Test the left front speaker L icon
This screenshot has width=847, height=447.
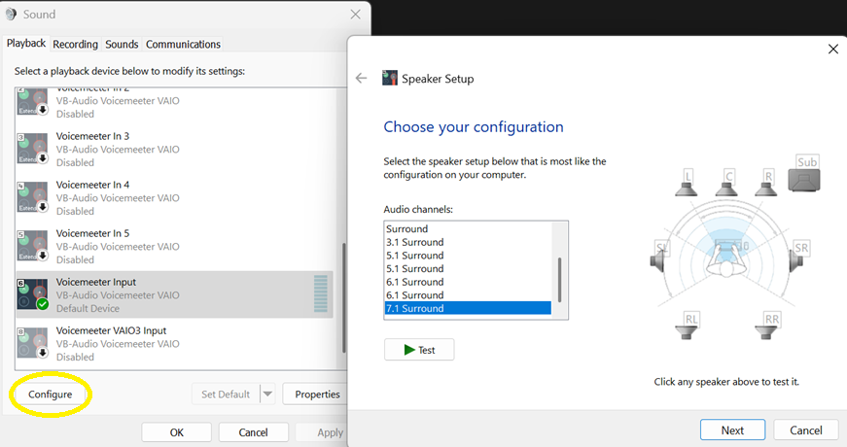686,183
